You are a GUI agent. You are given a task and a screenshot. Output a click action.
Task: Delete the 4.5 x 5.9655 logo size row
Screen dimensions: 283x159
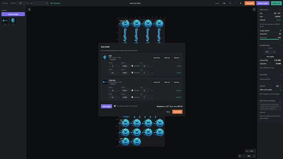[152, 73]
